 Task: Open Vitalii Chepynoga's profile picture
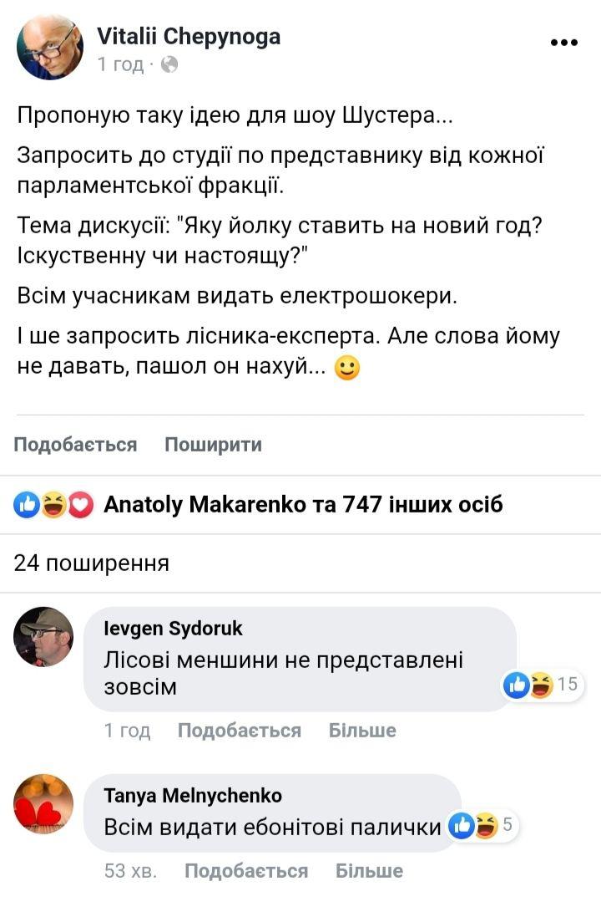50,47
